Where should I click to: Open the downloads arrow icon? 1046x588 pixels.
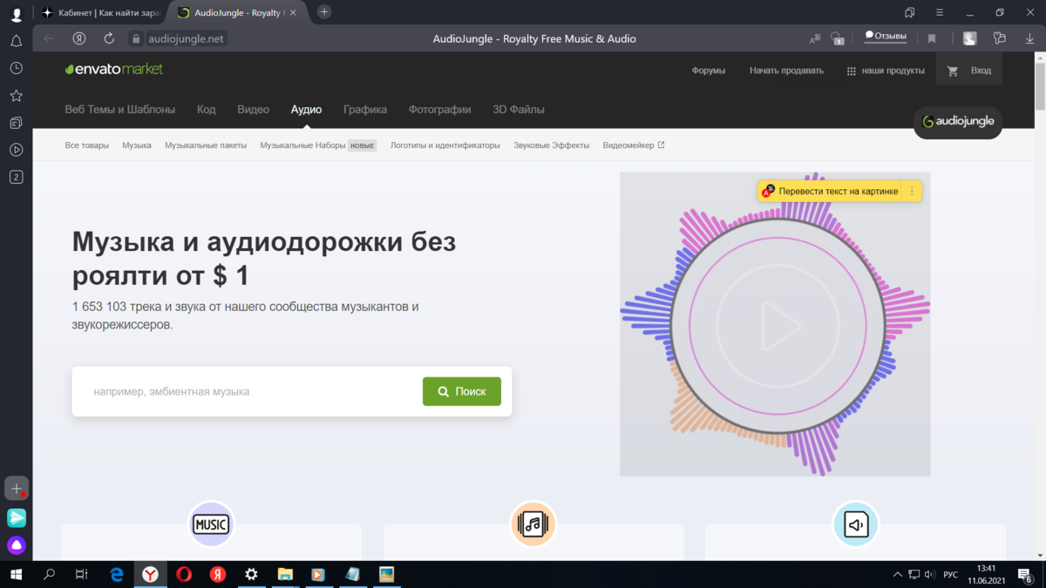(1029, 38)
